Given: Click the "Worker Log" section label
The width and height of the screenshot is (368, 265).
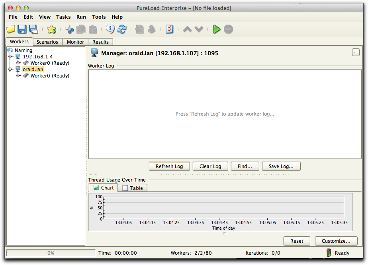Looking at the screenshot, I should tap(101, 66).
